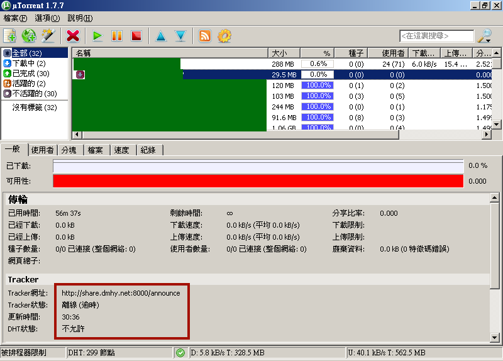The image size is (503, 361).
Task: Switch to the 分塊 tab
Action: coord(70,150)
